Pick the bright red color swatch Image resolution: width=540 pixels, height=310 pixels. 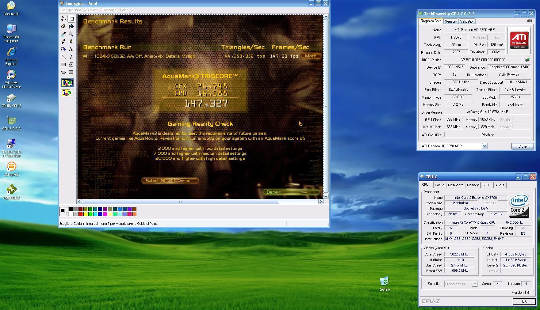coord(80,214)
